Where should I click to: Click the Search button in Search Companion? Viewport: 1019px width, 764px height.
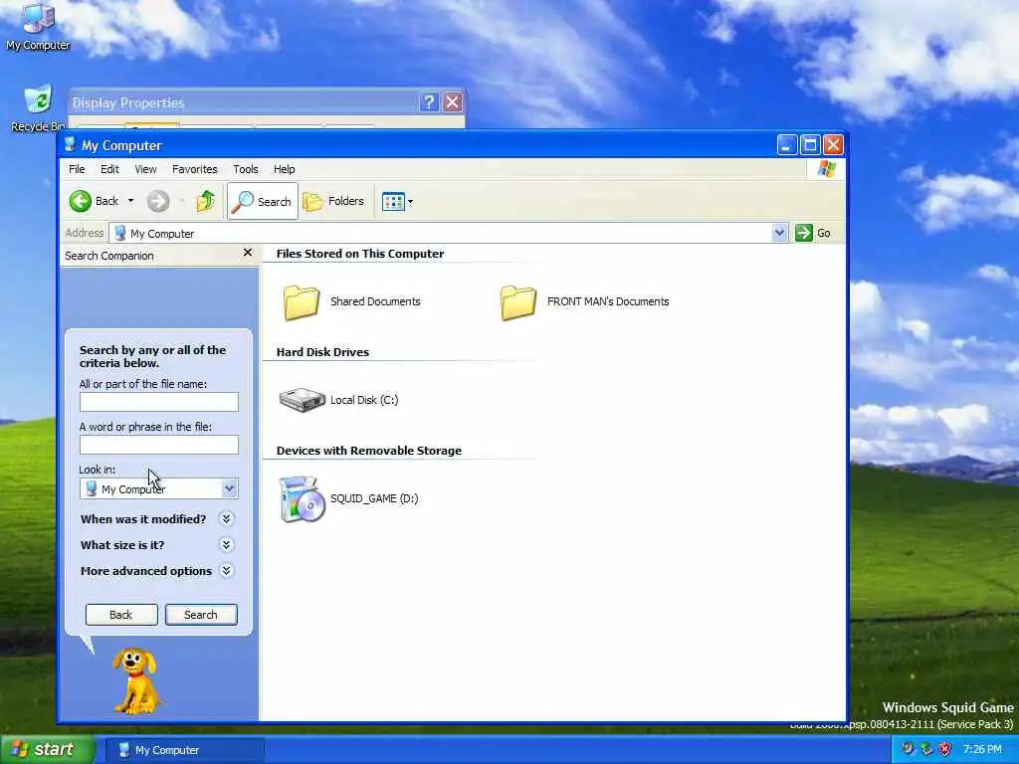(x=201, y=615)
